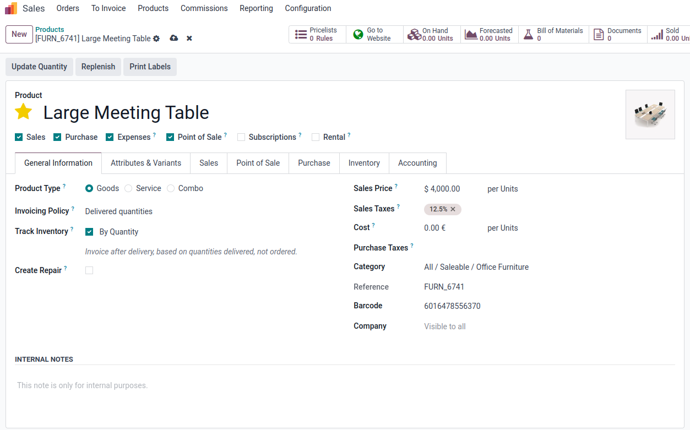This screenshot has height=430, width=690.
Task: Toggle the yellow favorite star
Action: tap(24, 112)
